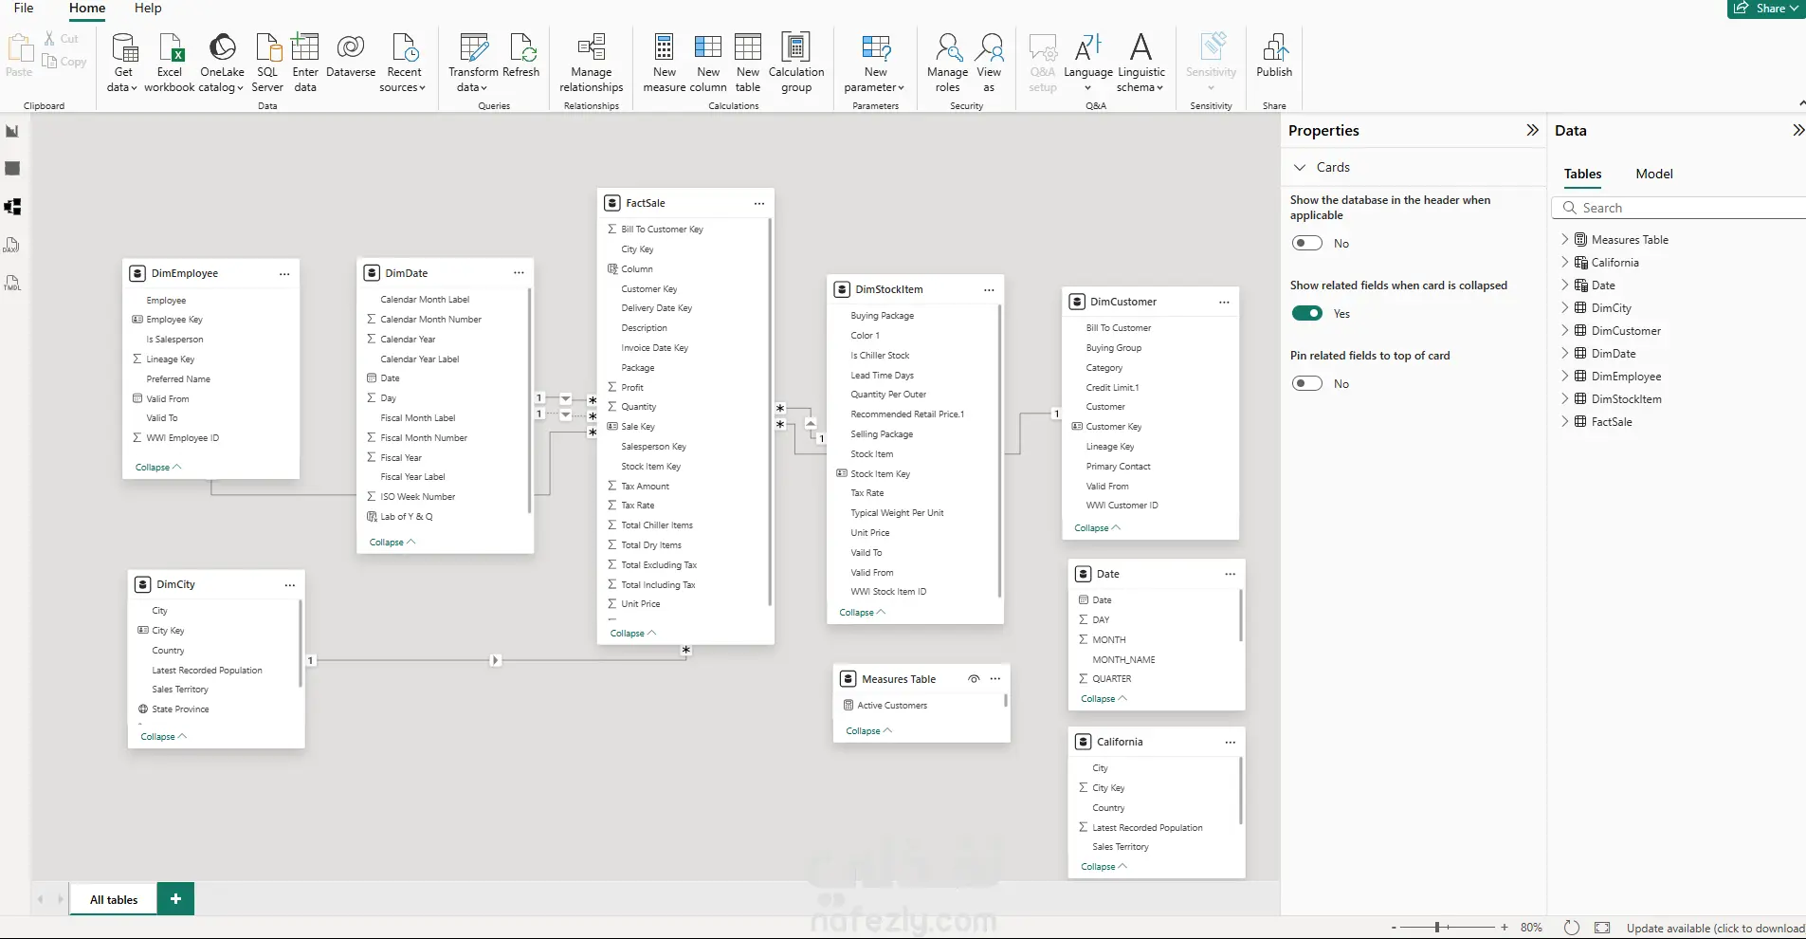1806x939 pixels.
Task: Create a New parameter
Action: point(875,63)
